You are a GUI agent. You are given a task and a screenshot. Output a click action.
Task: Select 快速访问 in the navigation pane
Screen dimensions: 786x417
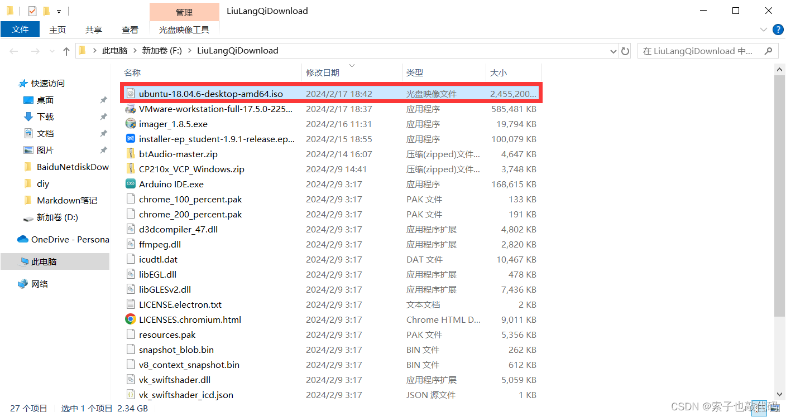pyautogui.click(x=48, y=83)
